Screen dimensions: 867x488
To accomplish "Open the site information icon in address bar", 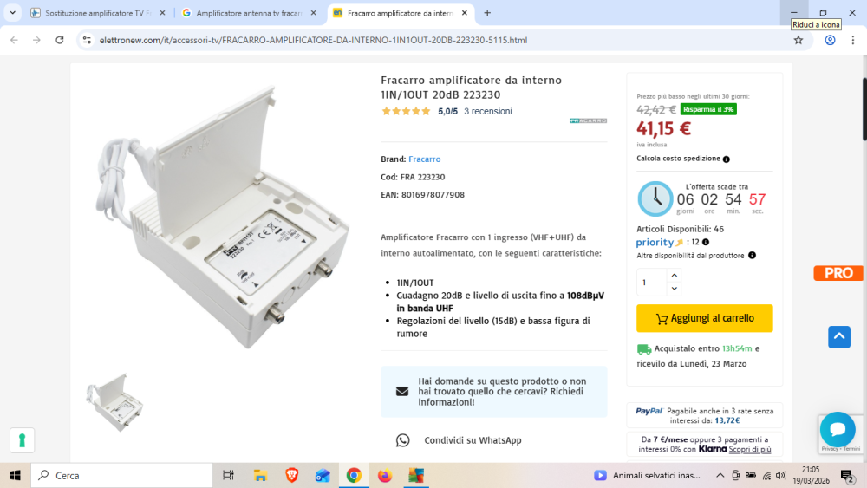I will (x=87, y=40).
